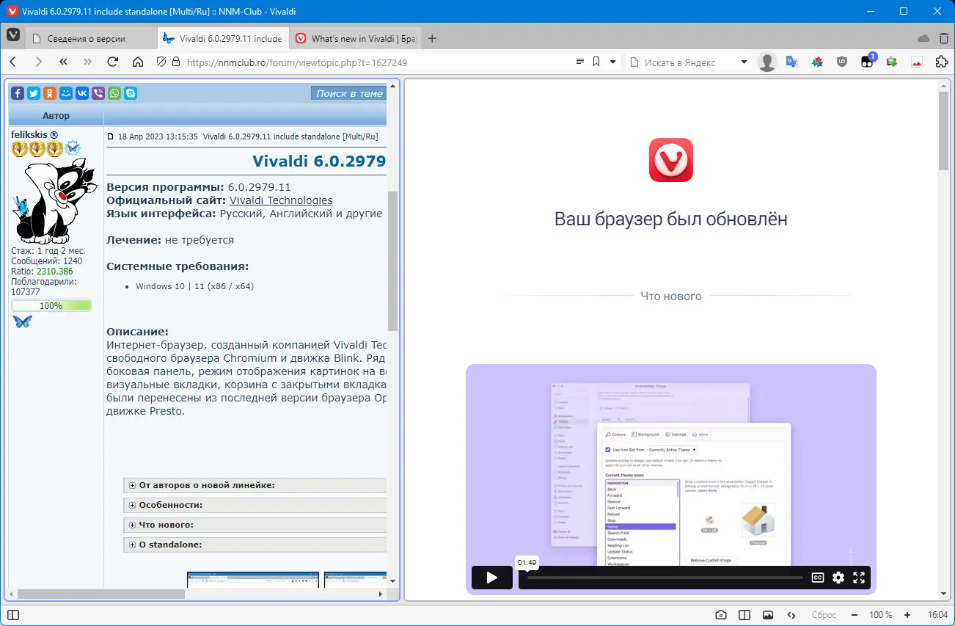
Task: Click the "Поиск в теме" search button
Action: coord(349,93)
